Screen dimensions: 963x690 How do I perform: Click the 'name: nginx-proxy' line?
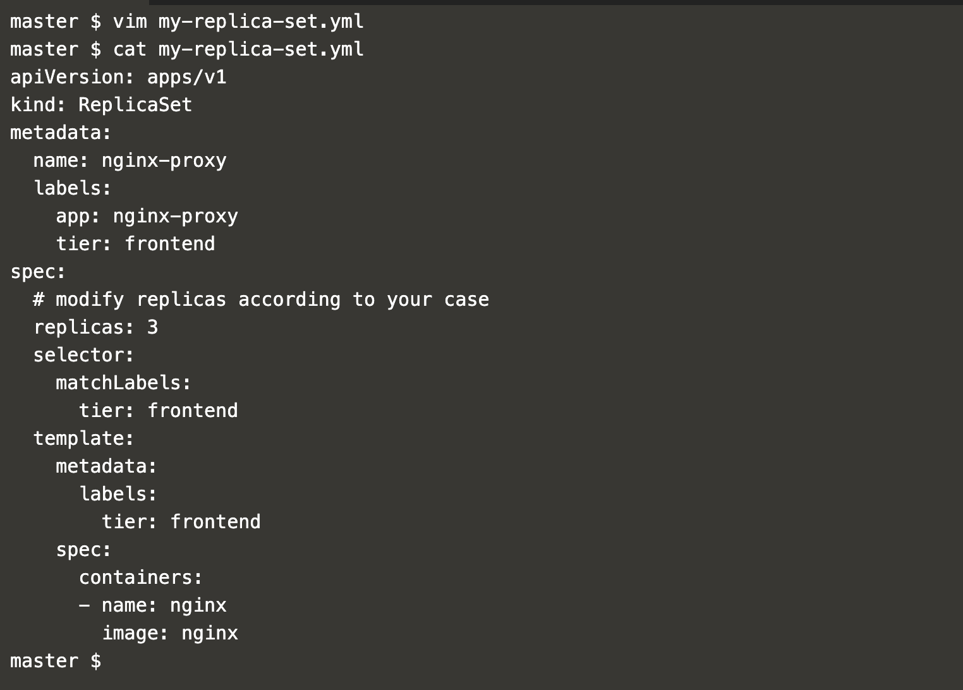coord(130,161)
